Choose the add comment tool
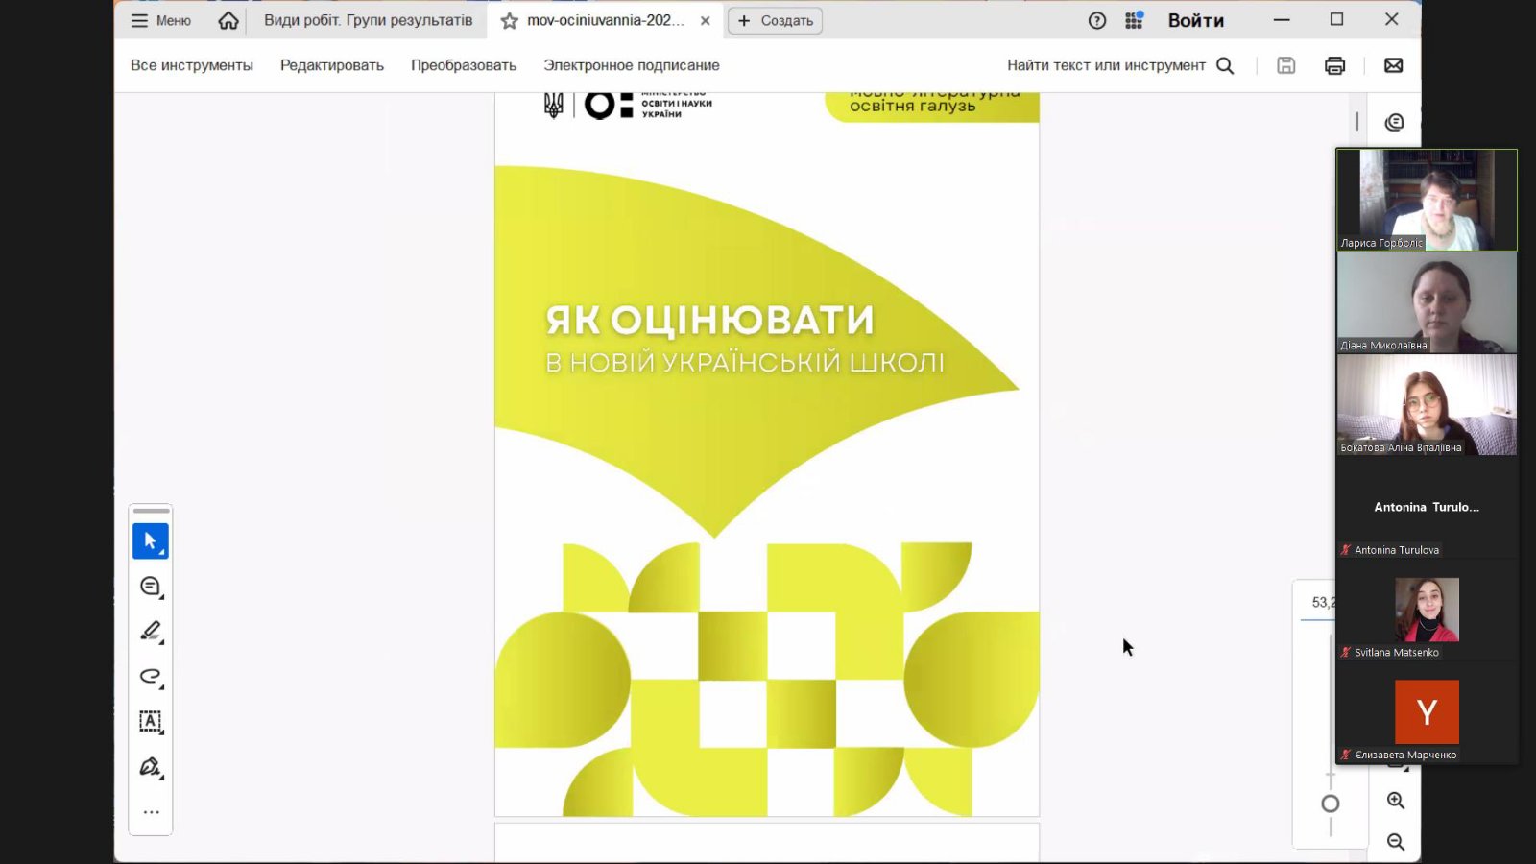 pos(150,587)
